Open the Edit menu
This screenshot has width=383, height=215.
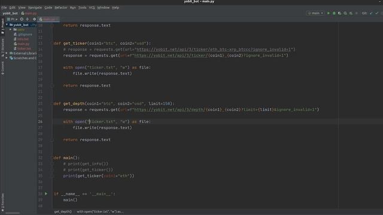12,8
